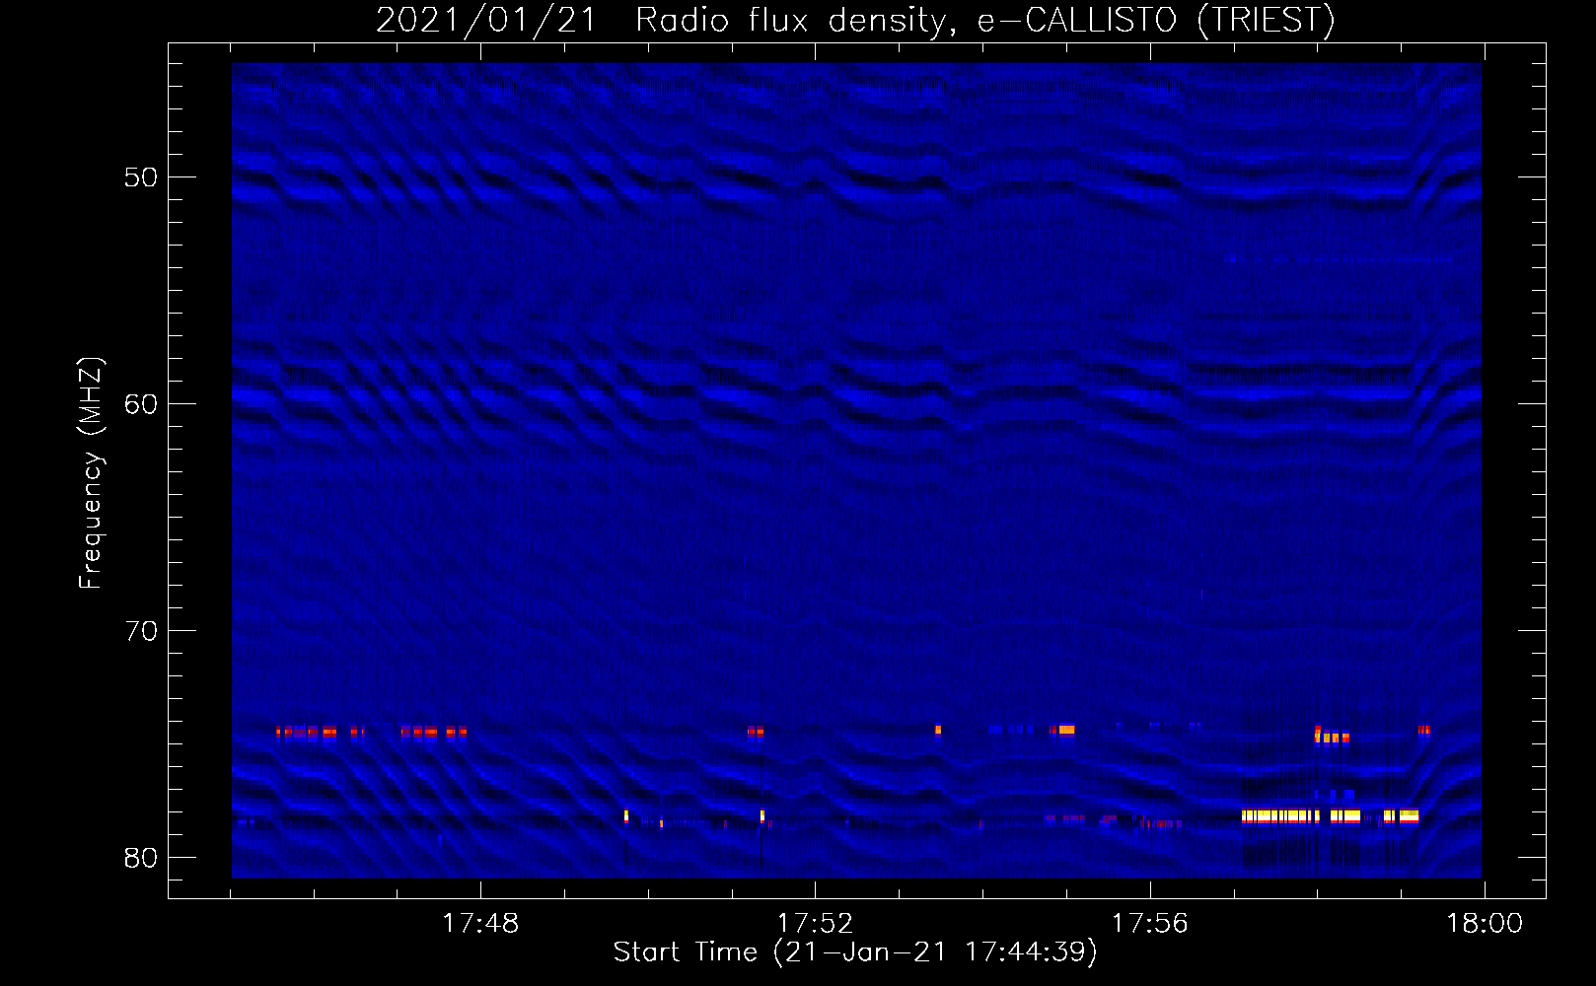Screen dimensions: 1596x986
Task: Click the 70 frequency tick label
Action: (141, 631)
